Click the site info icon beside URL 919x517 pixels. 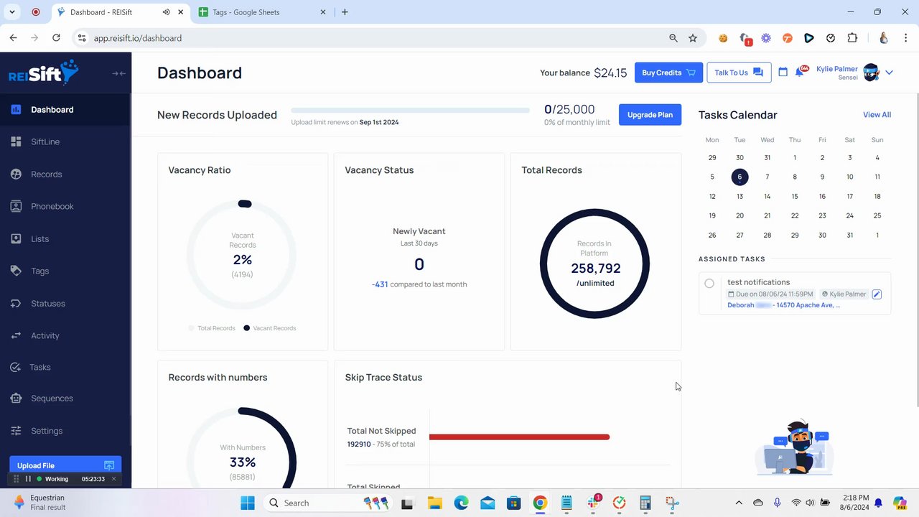(x=82, y=38)
